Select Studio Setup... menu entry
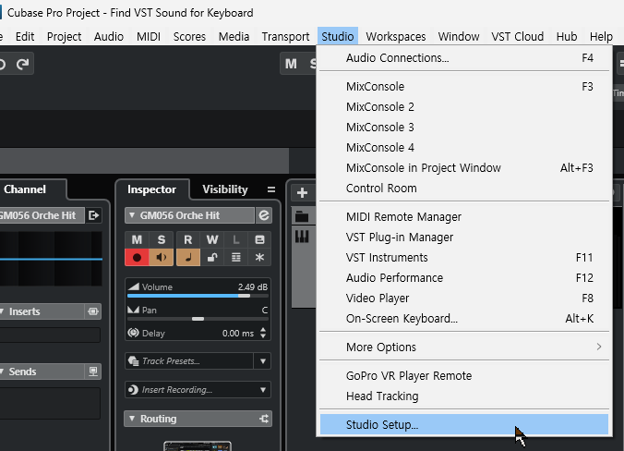The image size is (624, 451). click(x=464, y=424)
